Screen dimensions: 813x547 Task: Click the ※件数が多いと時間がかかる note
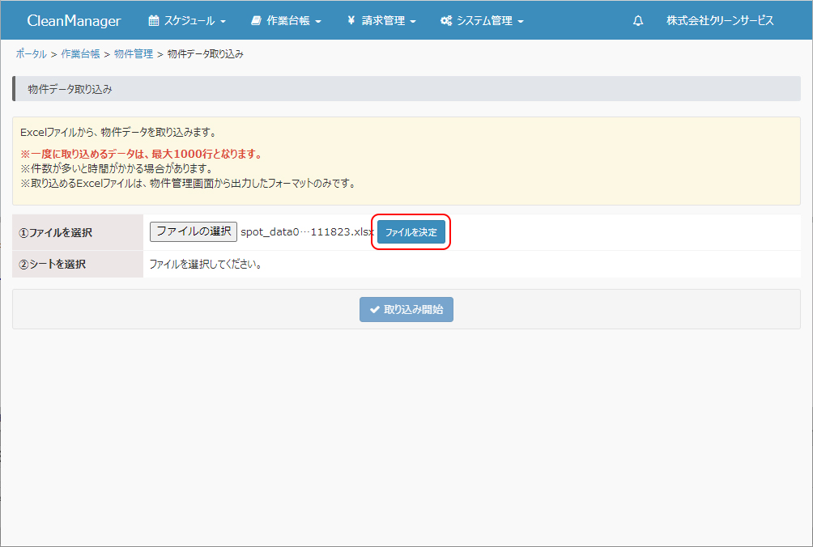(x=117, y=168)
